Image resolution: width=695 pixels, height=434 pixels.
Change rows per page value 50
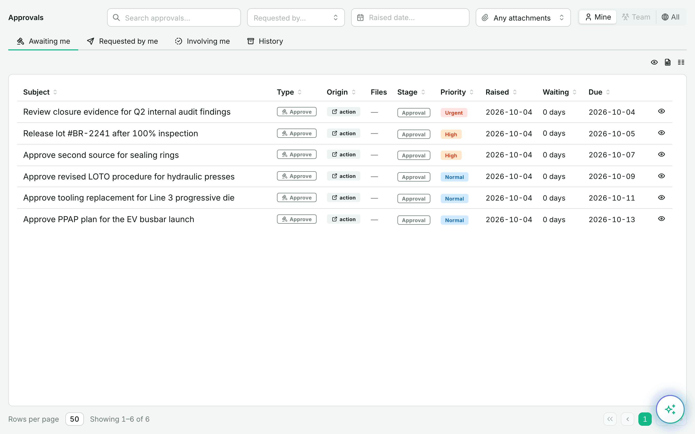pyautogui.click(x=74, y=419)
